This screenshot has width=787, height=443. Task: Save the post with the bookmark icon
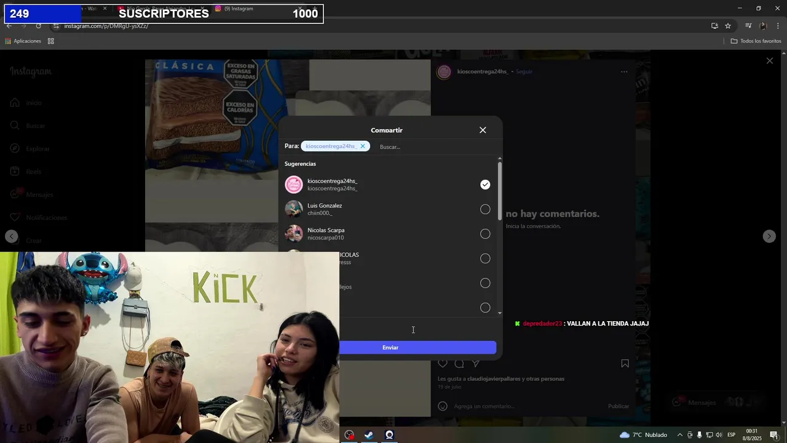tap(625, 364)
